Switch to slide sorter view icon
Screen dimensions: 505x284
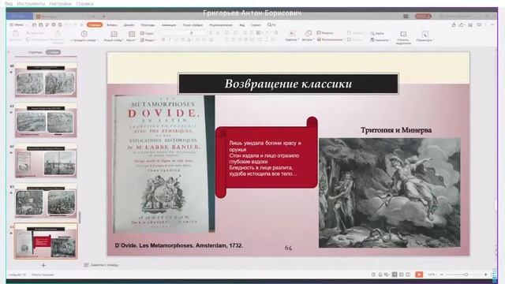point(402,275)
